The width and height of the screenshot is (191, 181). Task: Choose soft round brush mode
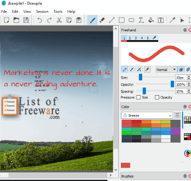[132, 69]
